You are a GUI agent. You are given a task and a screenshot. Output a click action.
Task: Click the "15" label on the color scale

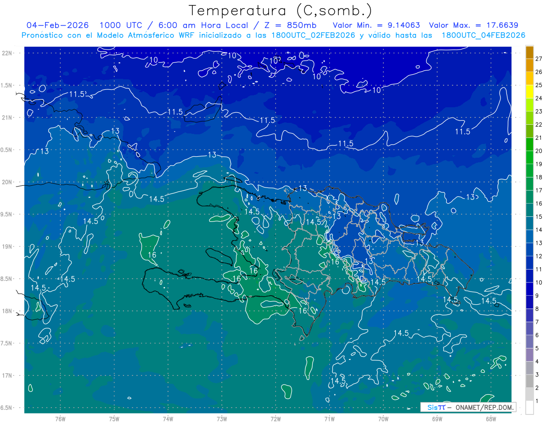tap(539, 216)
